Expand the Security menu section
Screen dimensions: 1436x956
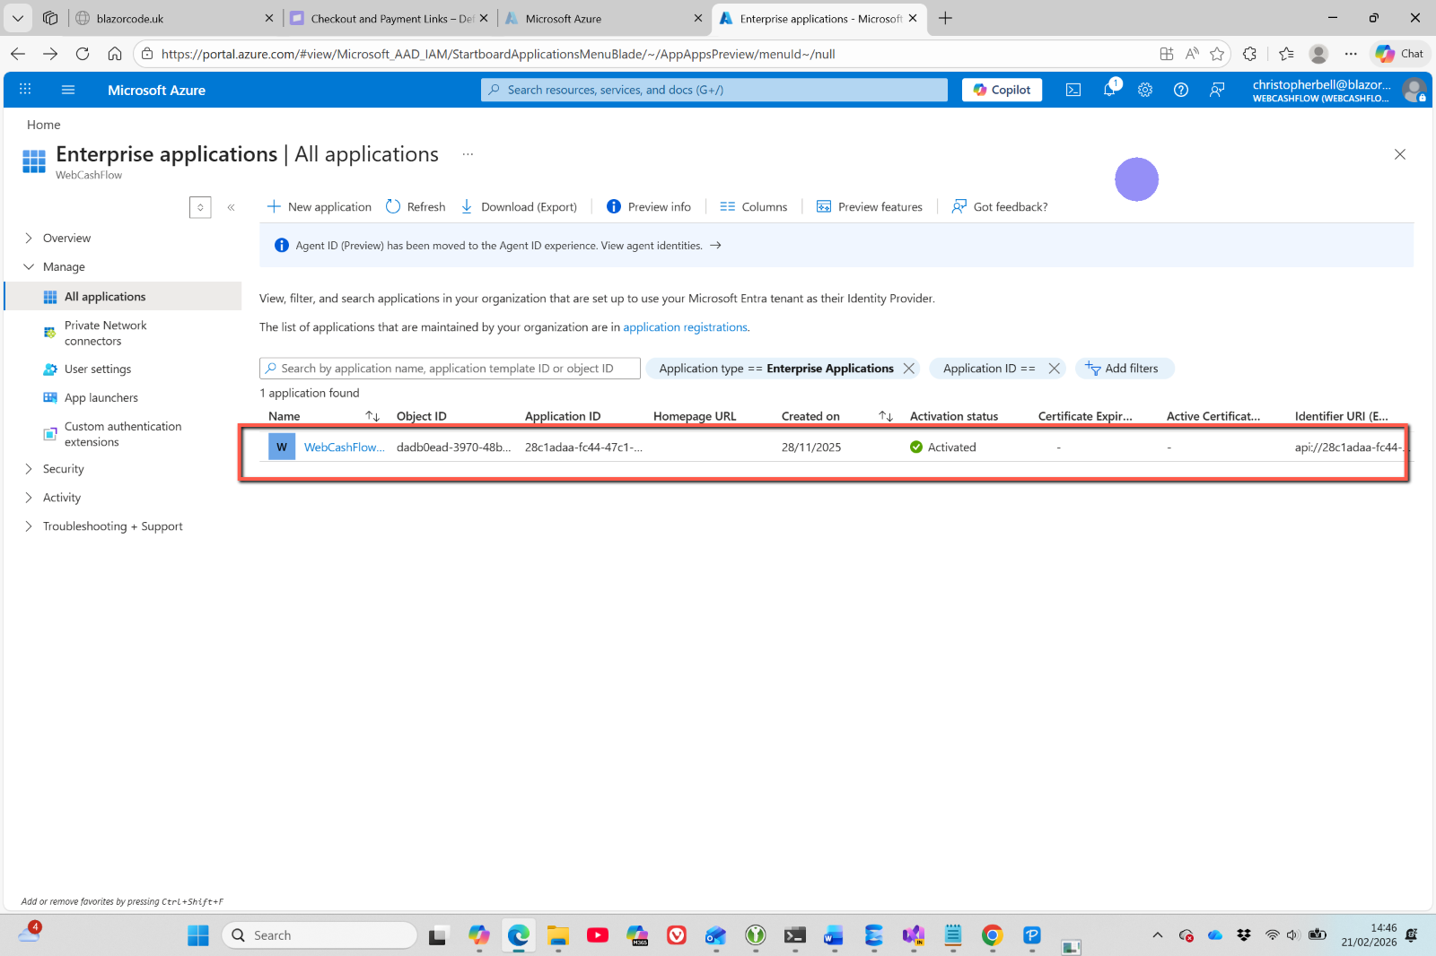pyautogui.click(x=63, y=469)
